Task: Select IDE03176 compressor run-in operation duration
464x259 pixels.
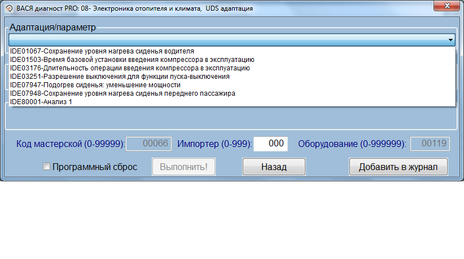Action: coord(130,68)
